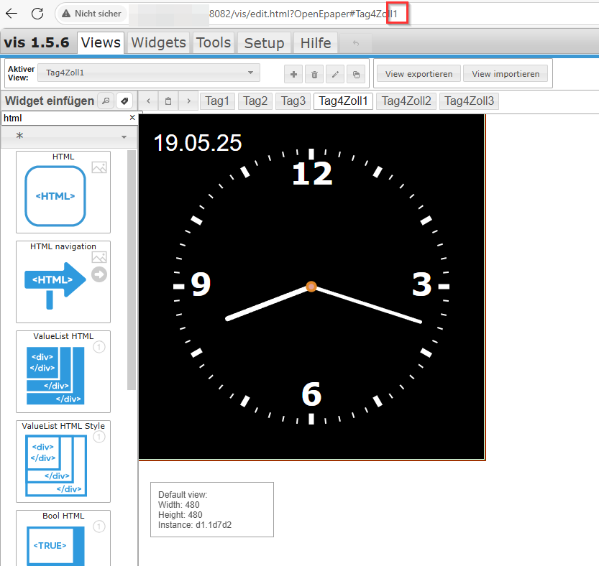This screenshot has width=599, height=566.
Task: Add a new view with plus icon
Action: pyautogui.click(x=293, y=74)
